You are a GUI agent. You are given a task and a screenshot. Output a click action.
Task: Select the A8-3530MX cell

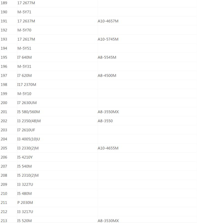(x=108, y=221)
